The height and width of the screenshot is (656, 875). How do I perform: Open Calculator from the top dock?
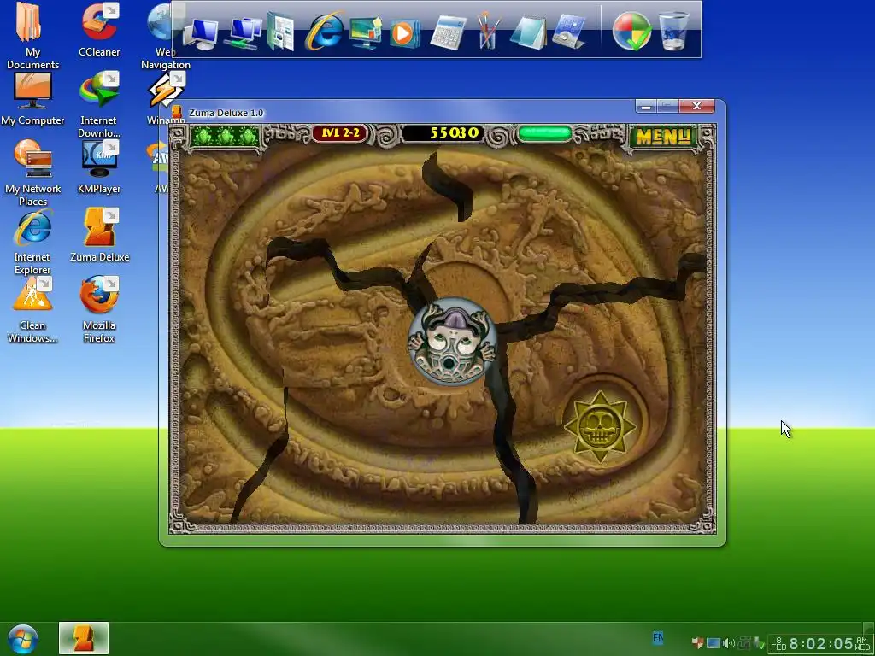(448, 32)
